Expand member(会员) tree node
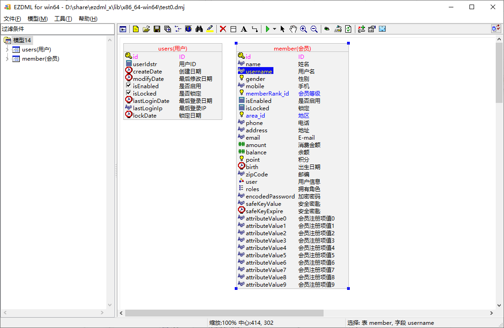Viewport: 504px width, 328px height. (x=7, y=59)
